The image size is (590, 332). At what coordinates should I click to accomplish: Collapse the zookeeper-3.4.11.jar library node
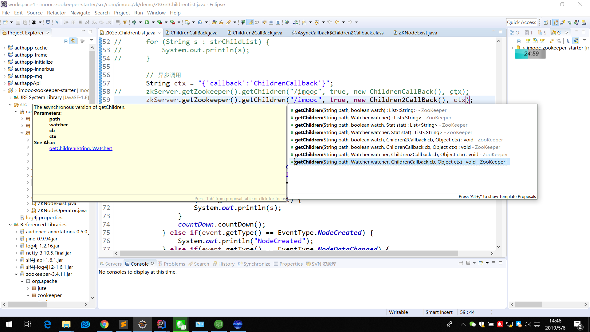[16, 274]
